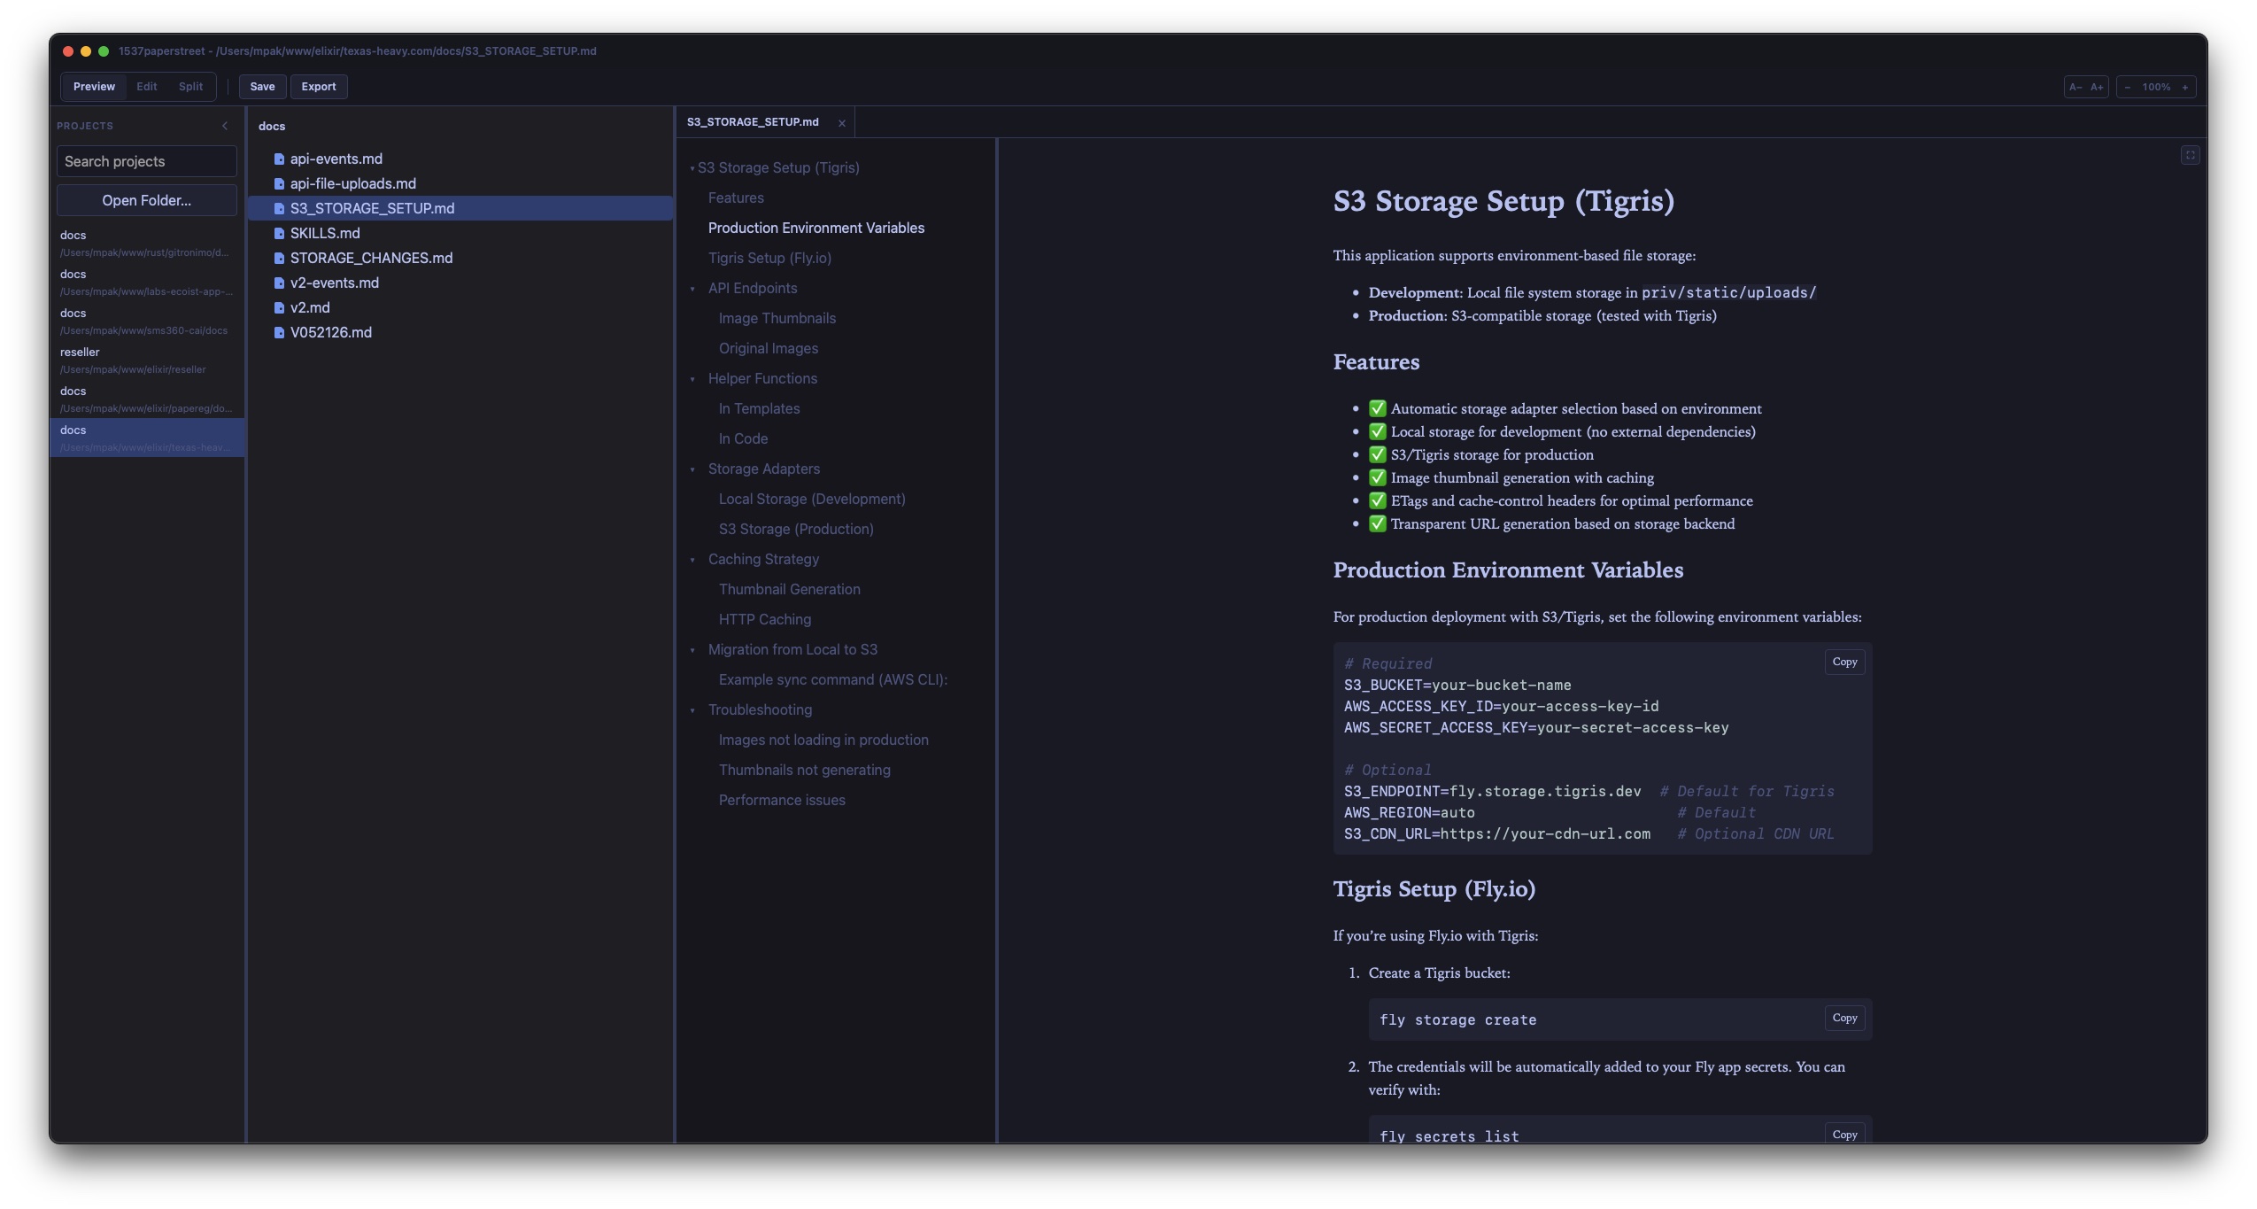The height and width of the screenshot is (1209, 2257).
Task: Open SKILLS.md in the file list
Action: pyautogui.click(x=460, y=234)
